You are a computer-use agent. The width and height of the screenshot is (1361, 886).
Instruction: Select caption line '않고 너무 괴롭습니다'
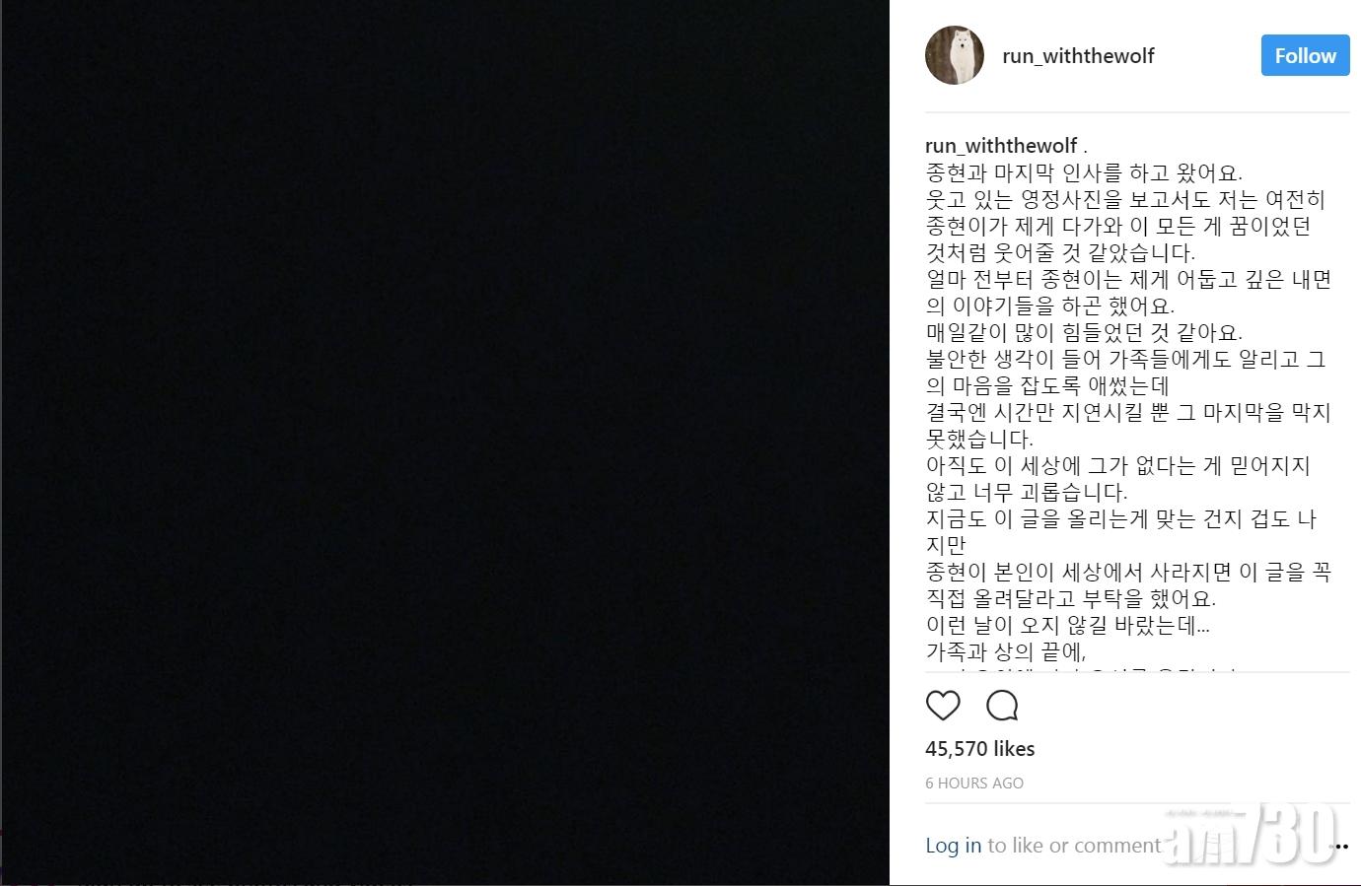pos(1027,492)
